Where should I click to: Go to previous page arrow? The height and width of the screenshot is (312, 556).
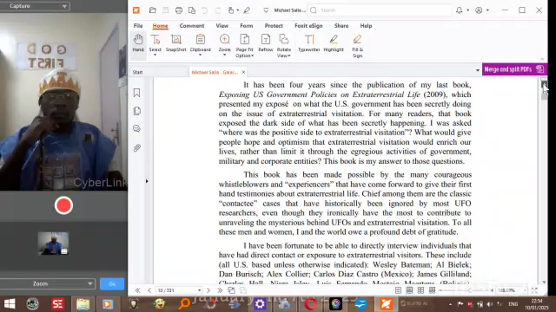(149, 290)
